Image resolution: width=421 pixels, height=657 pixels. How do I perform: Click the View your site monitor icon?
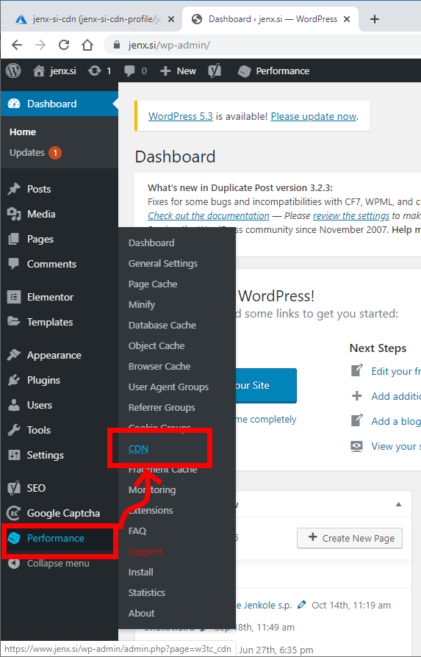[356, 446]
